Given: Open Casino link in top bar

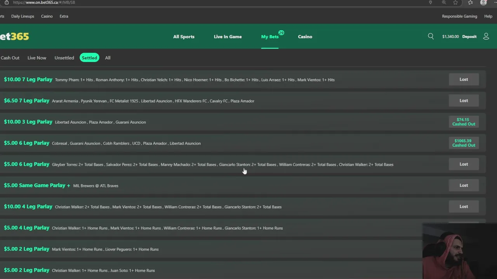Looking at the screenshot, I should pyautogui.click(x=47, y=16).
